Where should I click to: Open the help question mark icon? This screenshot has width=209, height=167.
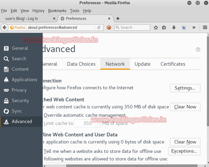198,49
